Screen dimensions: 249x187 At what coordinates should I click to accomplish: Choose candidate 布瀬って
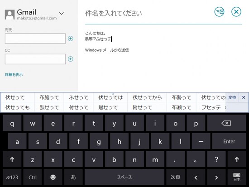(x=182, y=107)
